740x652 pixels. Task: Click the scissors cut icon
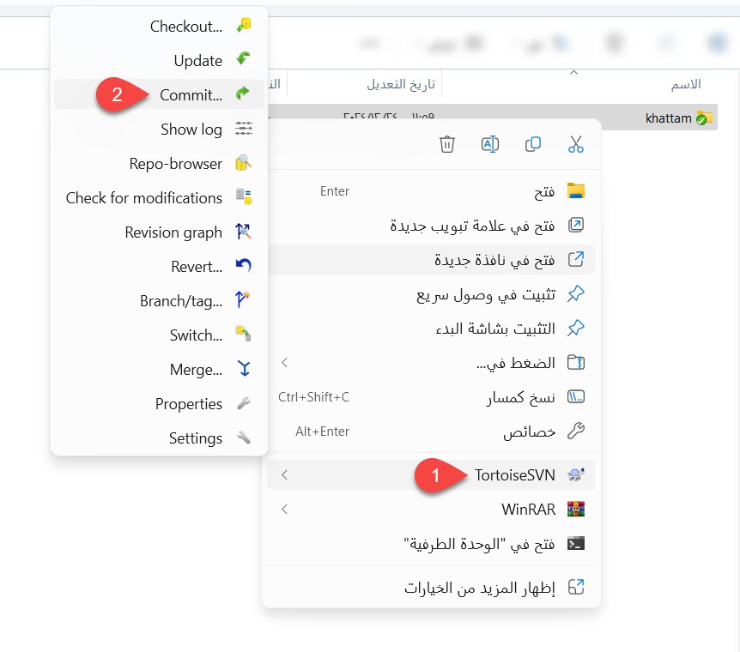click(576, 144)
